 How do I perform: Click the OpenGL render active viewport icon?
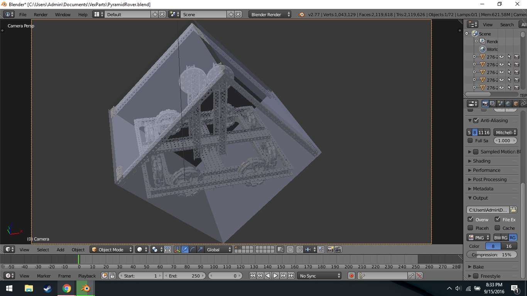click(330, 250)
